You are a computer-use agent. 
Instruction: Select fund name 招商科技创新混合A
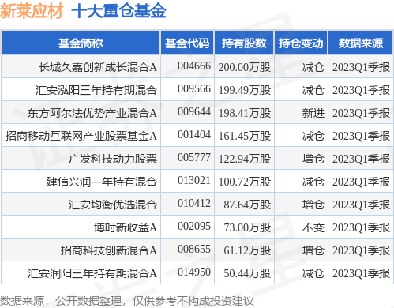coord(109,250)
